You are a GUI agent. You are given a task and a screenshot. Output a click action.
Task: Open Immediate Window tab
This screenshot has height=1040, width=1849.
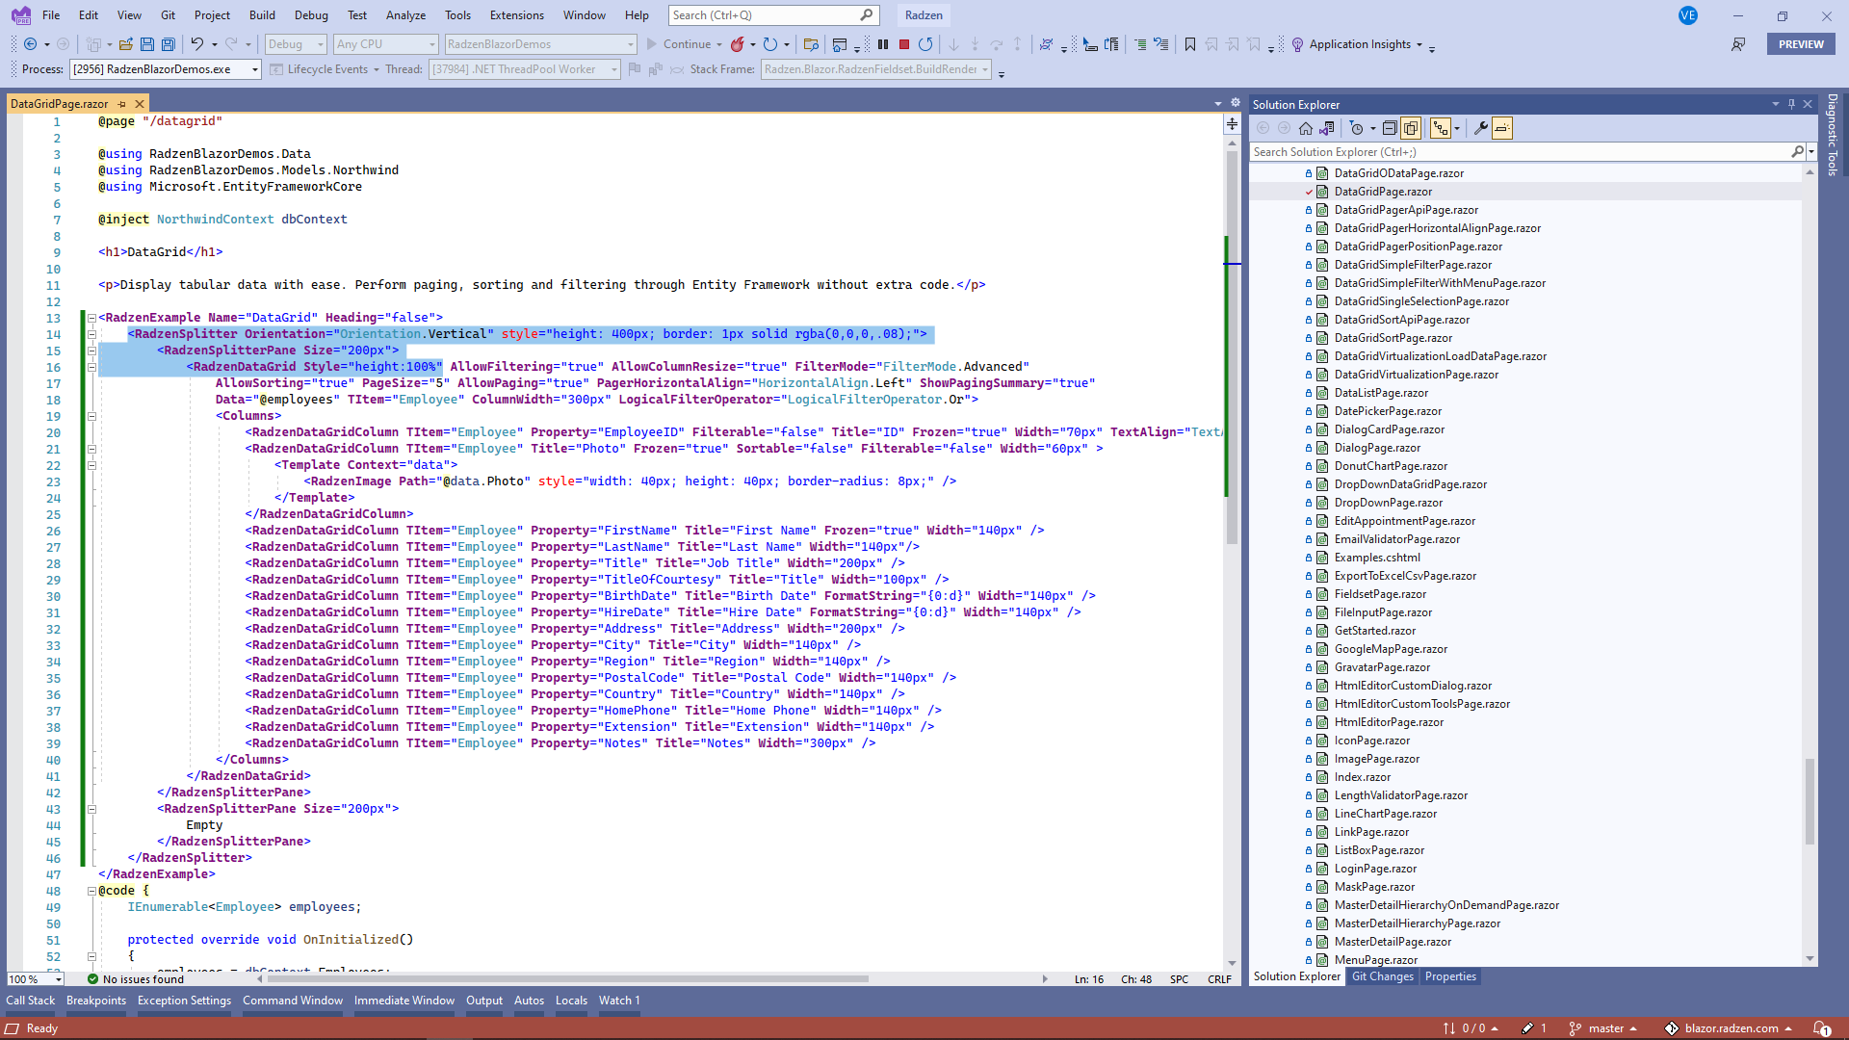tap(404, 1001)
